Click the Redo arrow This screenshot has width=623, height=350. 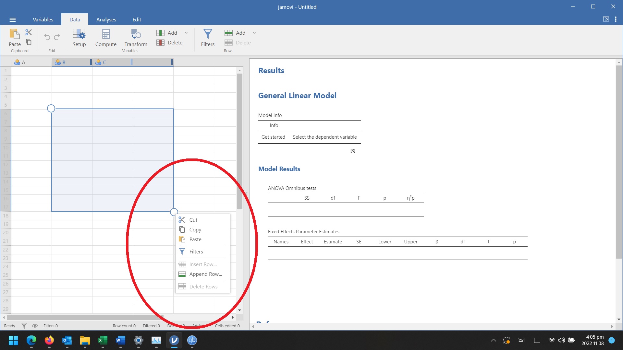click(57, 37)
